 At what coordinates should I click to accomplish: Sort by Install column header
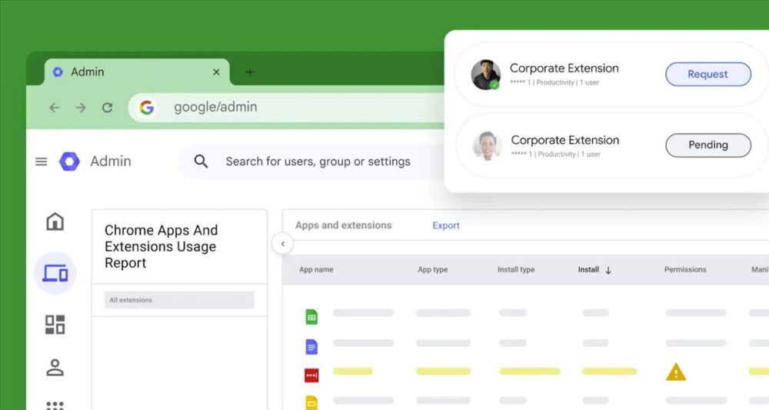tap(588, 270)
